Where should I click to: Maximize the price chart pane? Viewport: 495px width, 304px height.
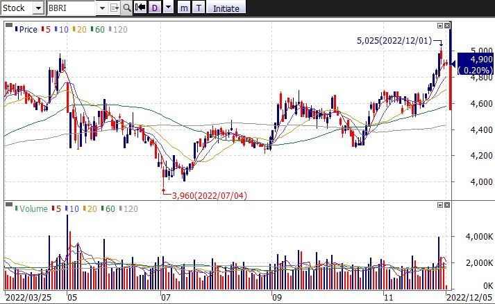click(x=439, y=26)
